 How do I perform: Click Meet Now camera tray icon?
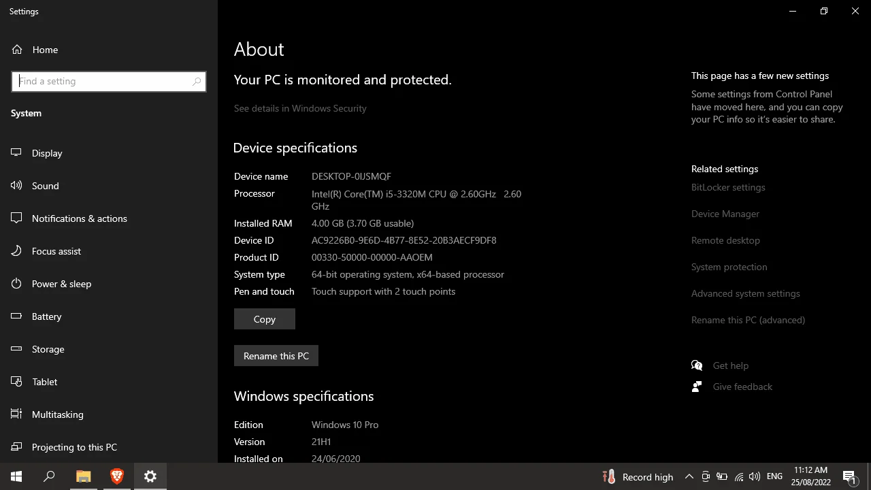pos(706,477)
